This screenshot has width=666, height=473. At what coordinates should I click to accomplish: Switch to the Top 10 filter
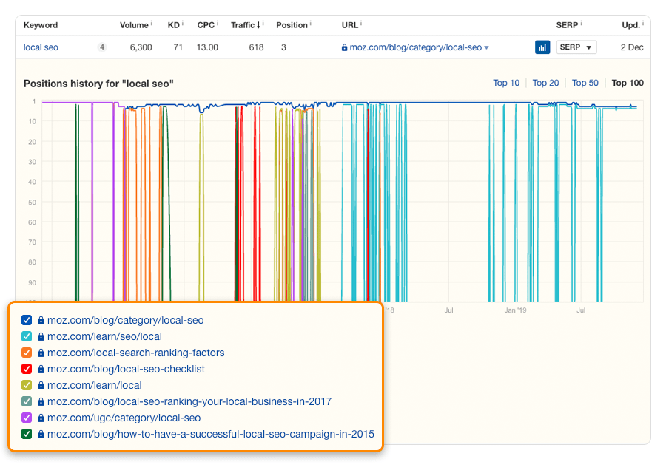[x=506, y=83]
